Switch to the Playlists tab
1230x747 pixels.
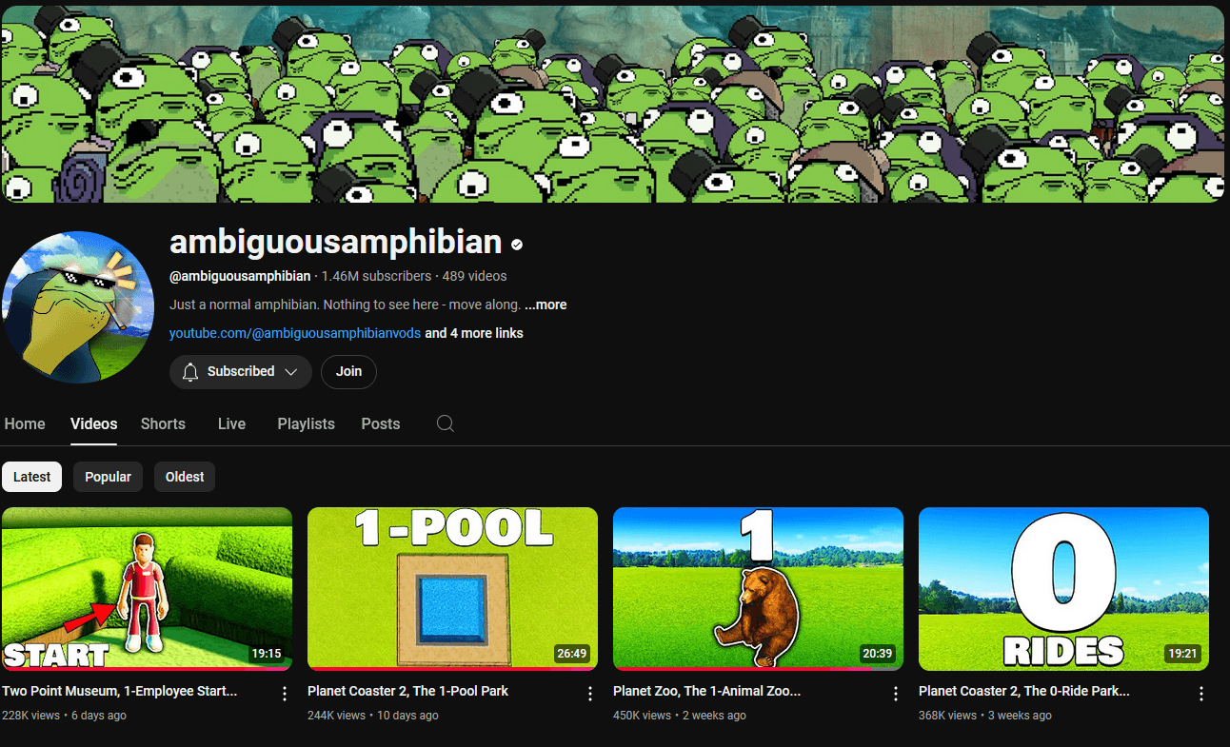[x=306, y=424]
